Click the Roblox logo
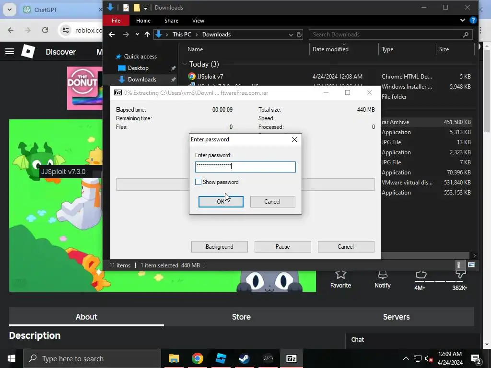Screen dimensions: 491x368 28,51
